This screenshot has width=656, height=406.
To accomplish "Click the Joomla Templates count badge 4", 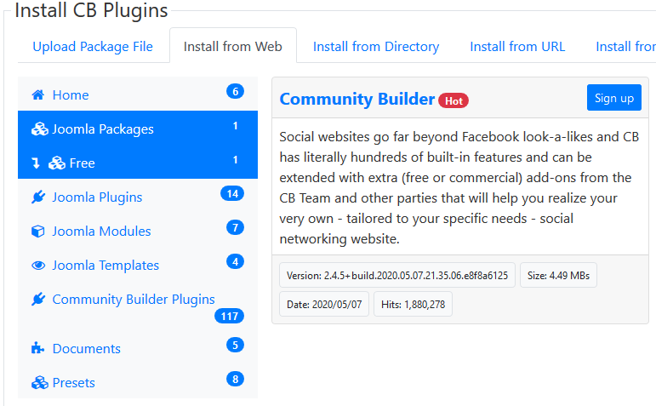I will 235,261.
